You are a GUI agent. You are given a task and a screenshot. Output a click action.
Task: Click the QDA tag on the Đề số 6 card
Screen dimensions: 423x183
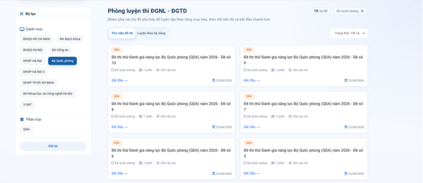point(116,142)
